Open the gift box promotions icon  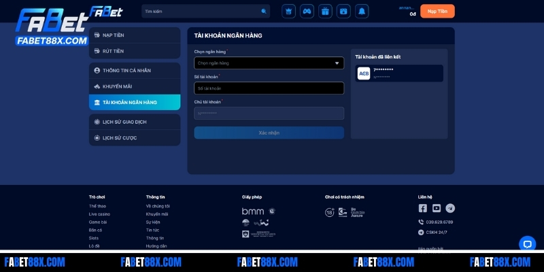coord(325,12)
